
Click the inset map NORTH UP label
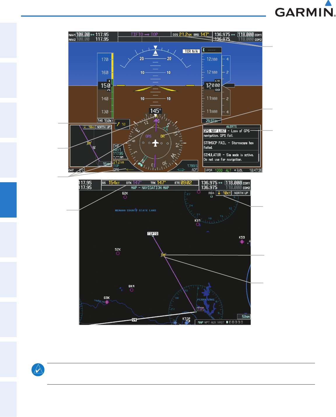point(104,127)
